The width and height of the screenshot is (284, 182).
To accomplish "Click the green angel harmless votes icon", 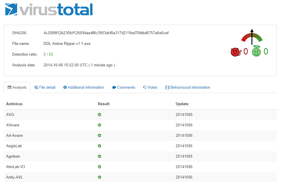I will pos(256,51).
